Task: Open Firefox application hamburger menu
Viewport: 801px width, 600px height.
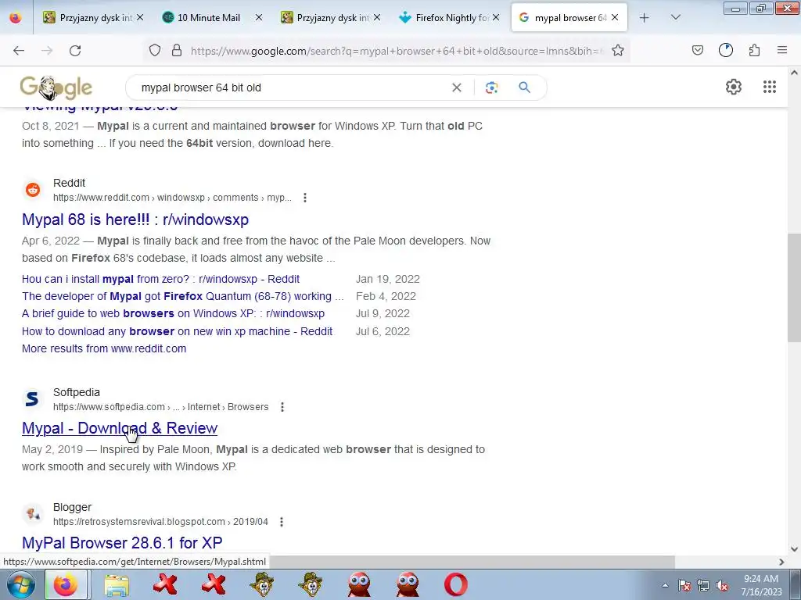Action: pyautogui.click(x=782, y=50)
